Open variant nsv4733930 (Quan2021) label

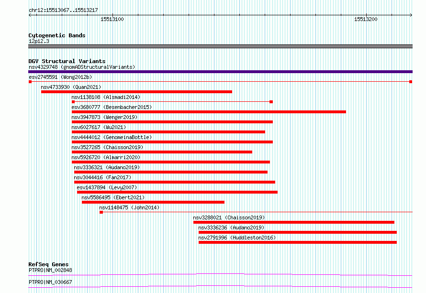[71, 87]
